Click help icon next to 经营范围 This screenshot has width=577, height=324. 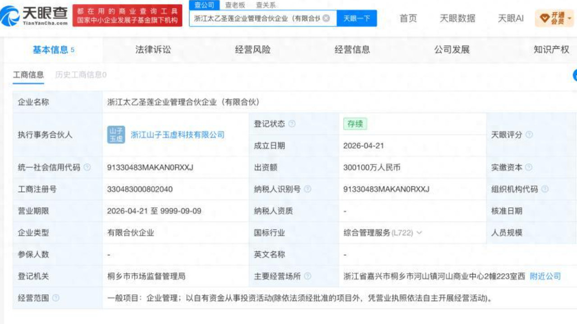(56, 298)
